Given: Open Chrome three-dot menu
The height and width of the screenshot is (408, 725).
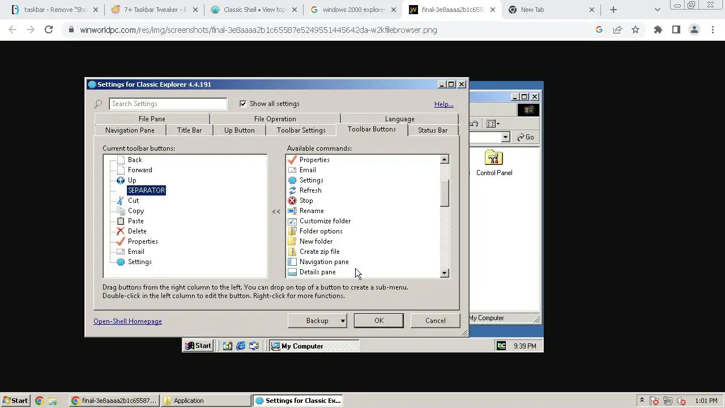Looking at the screenshot, I should point(713,30).
